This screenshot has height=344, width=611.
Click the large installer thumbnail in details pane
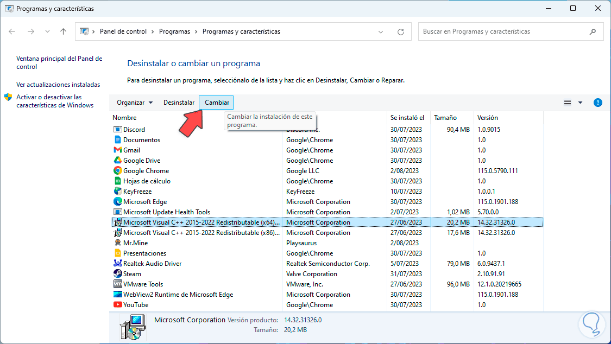point(133,327)
